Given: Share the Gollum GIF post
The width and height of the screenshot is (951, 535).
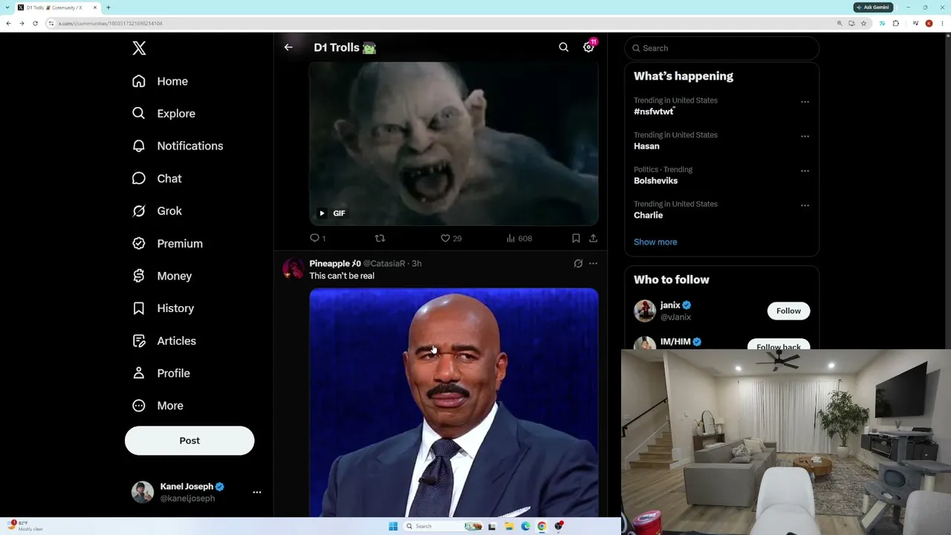Looking at the screenshot, I should point(593,239).
